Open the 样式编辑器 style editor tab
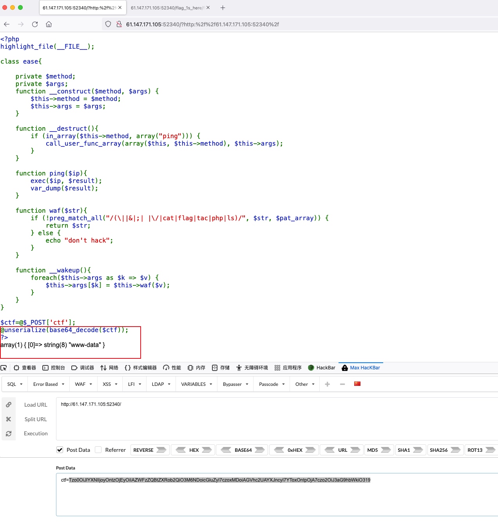Screen dimensions: 498x526 tap(141, 368)
